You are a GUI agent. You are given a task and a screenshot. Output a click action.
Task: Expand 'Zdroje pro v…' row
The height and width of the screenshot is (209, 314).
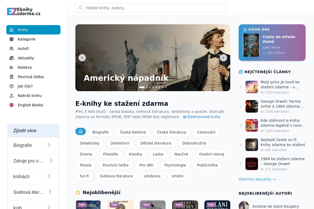[x=33, y=161]
